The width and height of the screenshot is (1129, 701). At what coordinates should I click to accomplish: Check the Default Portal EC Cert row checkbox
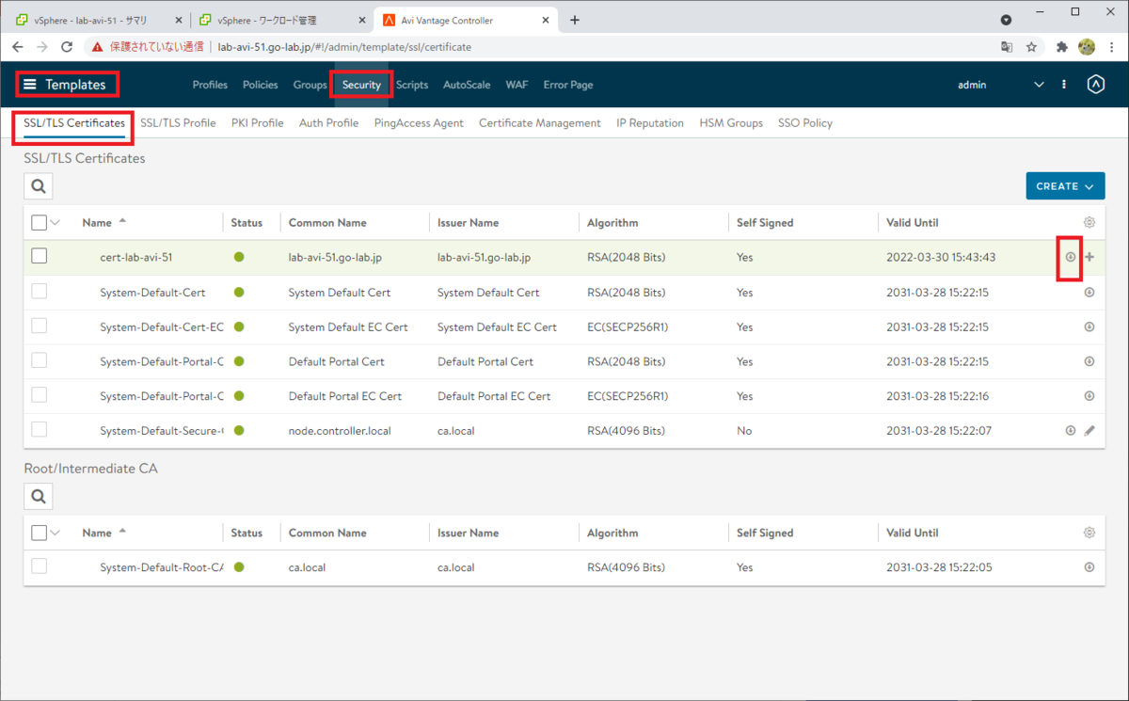click(39, 395)
